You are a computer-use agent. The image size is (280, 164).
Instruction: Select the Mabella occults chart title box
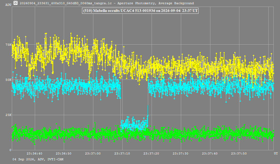pyautogui.click(x=140, y=11)
